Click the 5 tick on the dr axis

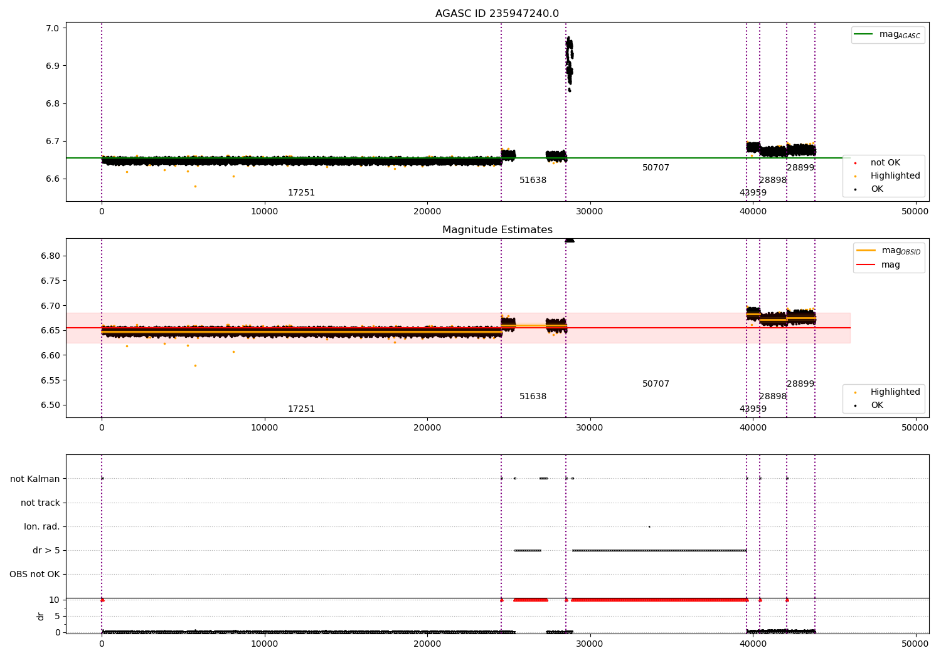57,616
